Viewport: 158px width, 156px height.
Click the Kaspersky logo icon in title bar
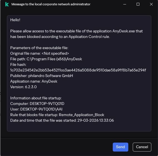[7, 4]
